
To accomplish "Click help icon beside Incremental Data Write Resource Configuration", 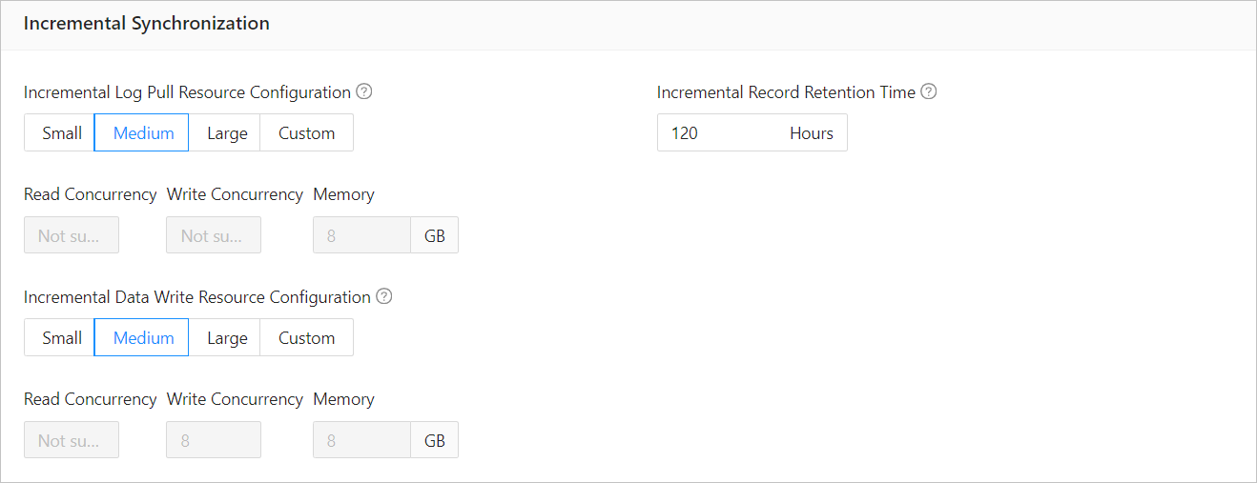I will click(x=384, y=296).
